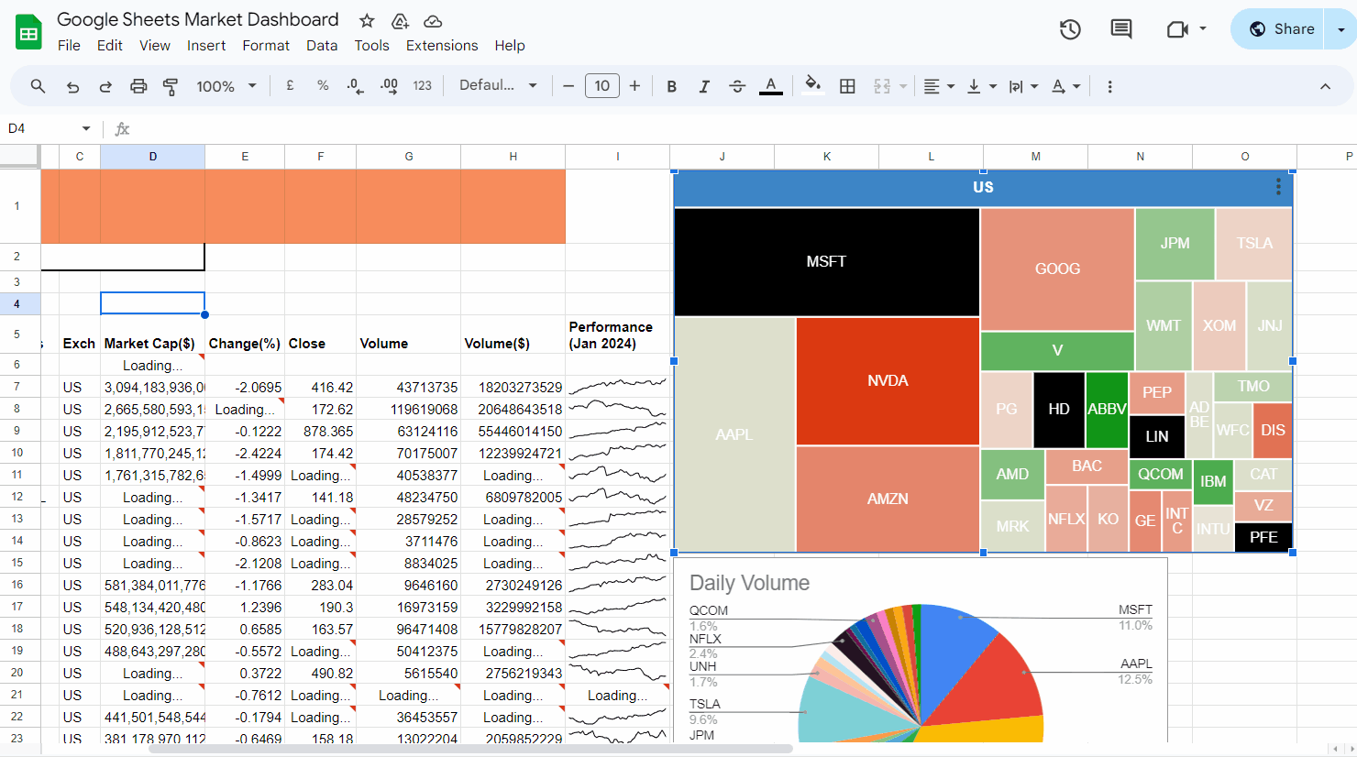Open version history
Screen dimensions: 1357x757
point(1069,29)
